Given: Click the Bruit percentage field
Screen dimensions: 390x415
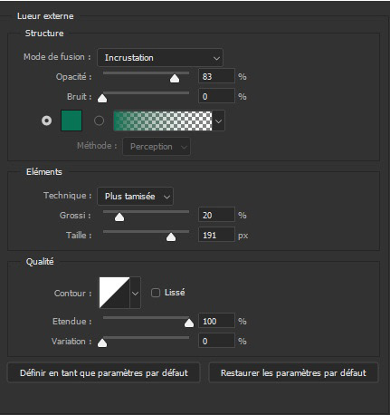Looking at the screenshot, I should point(216,96).
